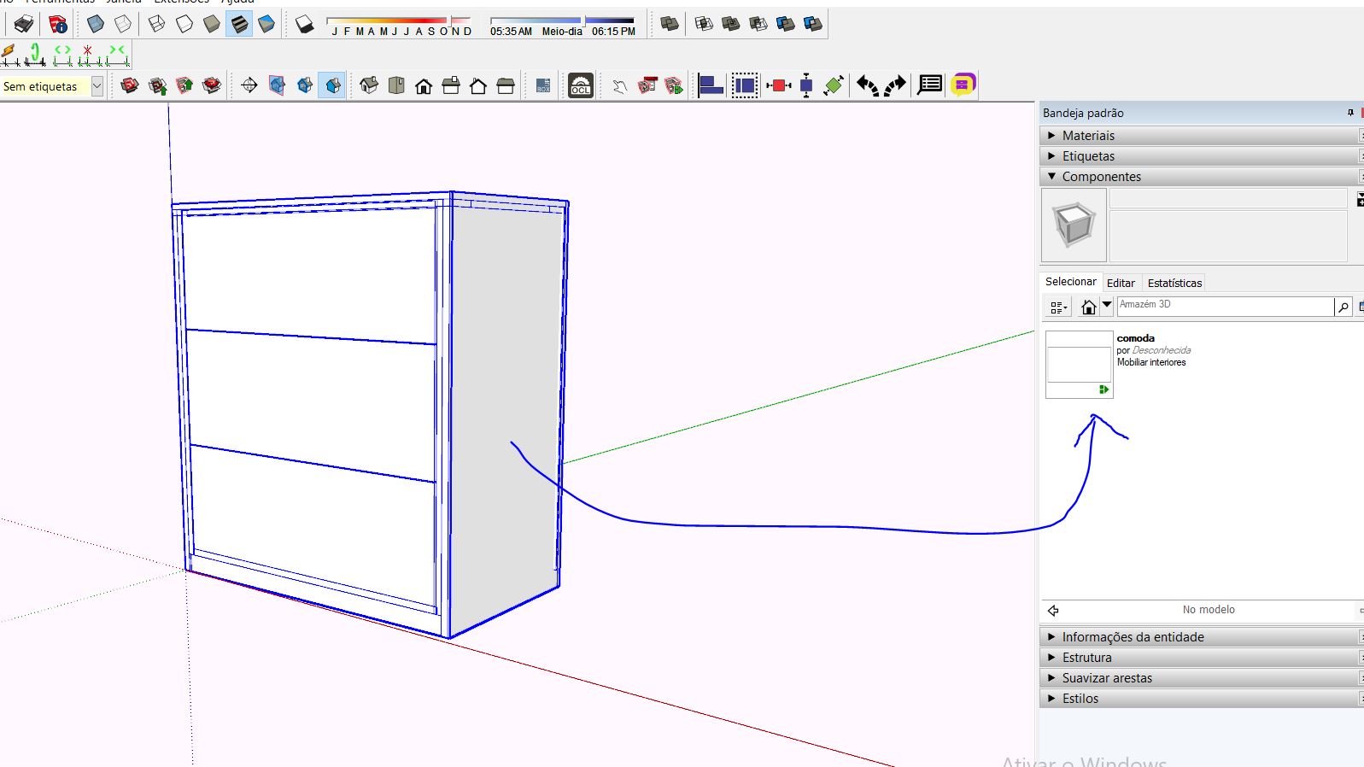
Task: Collapse the Componentes panel
Action: click(1201, 176)
